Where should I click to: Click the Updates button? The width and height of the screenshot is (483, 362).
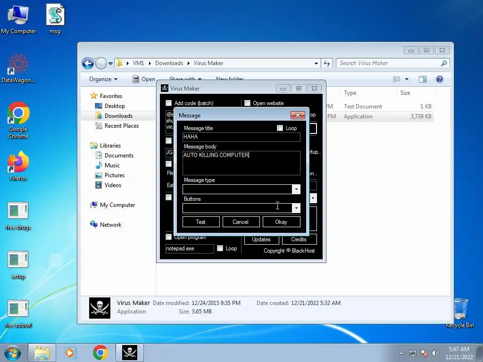[x=261, y=239]
